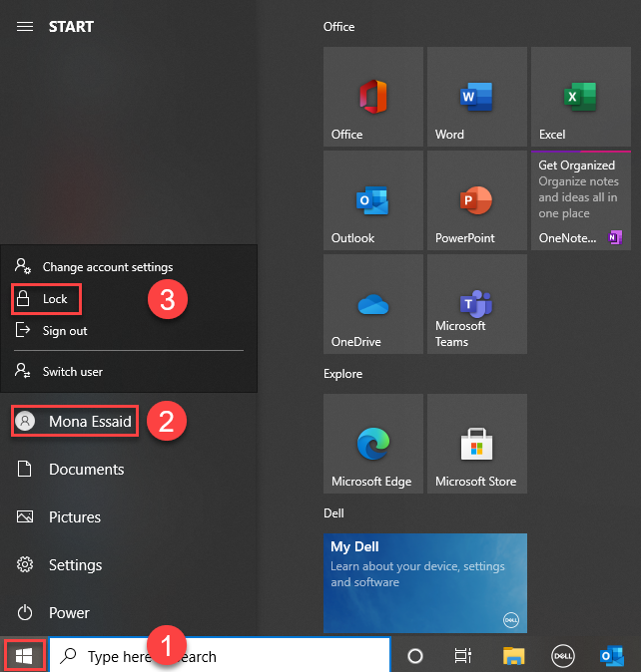The image size is (641, 672).
Task: Open the Microsoft Store tile
Action: click(x=476, y=444)
